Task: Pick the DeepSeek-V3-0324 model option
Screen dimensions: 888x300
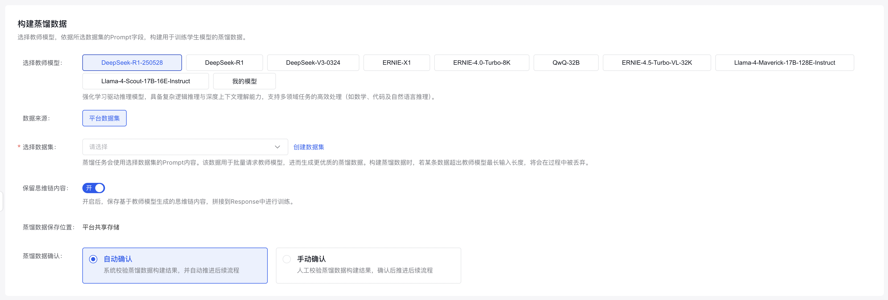Action: (313, 63)
